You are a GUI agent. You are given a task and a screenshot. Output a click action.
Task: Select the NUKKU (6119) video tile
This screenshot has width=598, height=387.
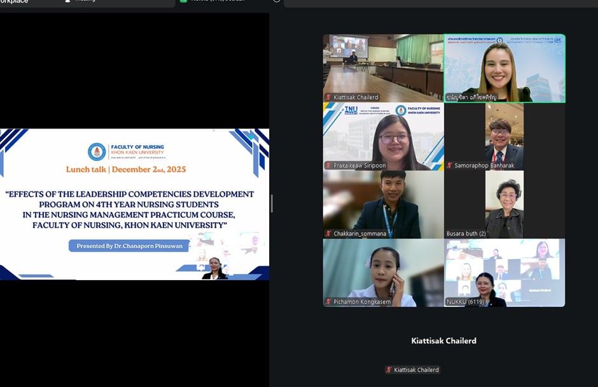coord(504,272)
